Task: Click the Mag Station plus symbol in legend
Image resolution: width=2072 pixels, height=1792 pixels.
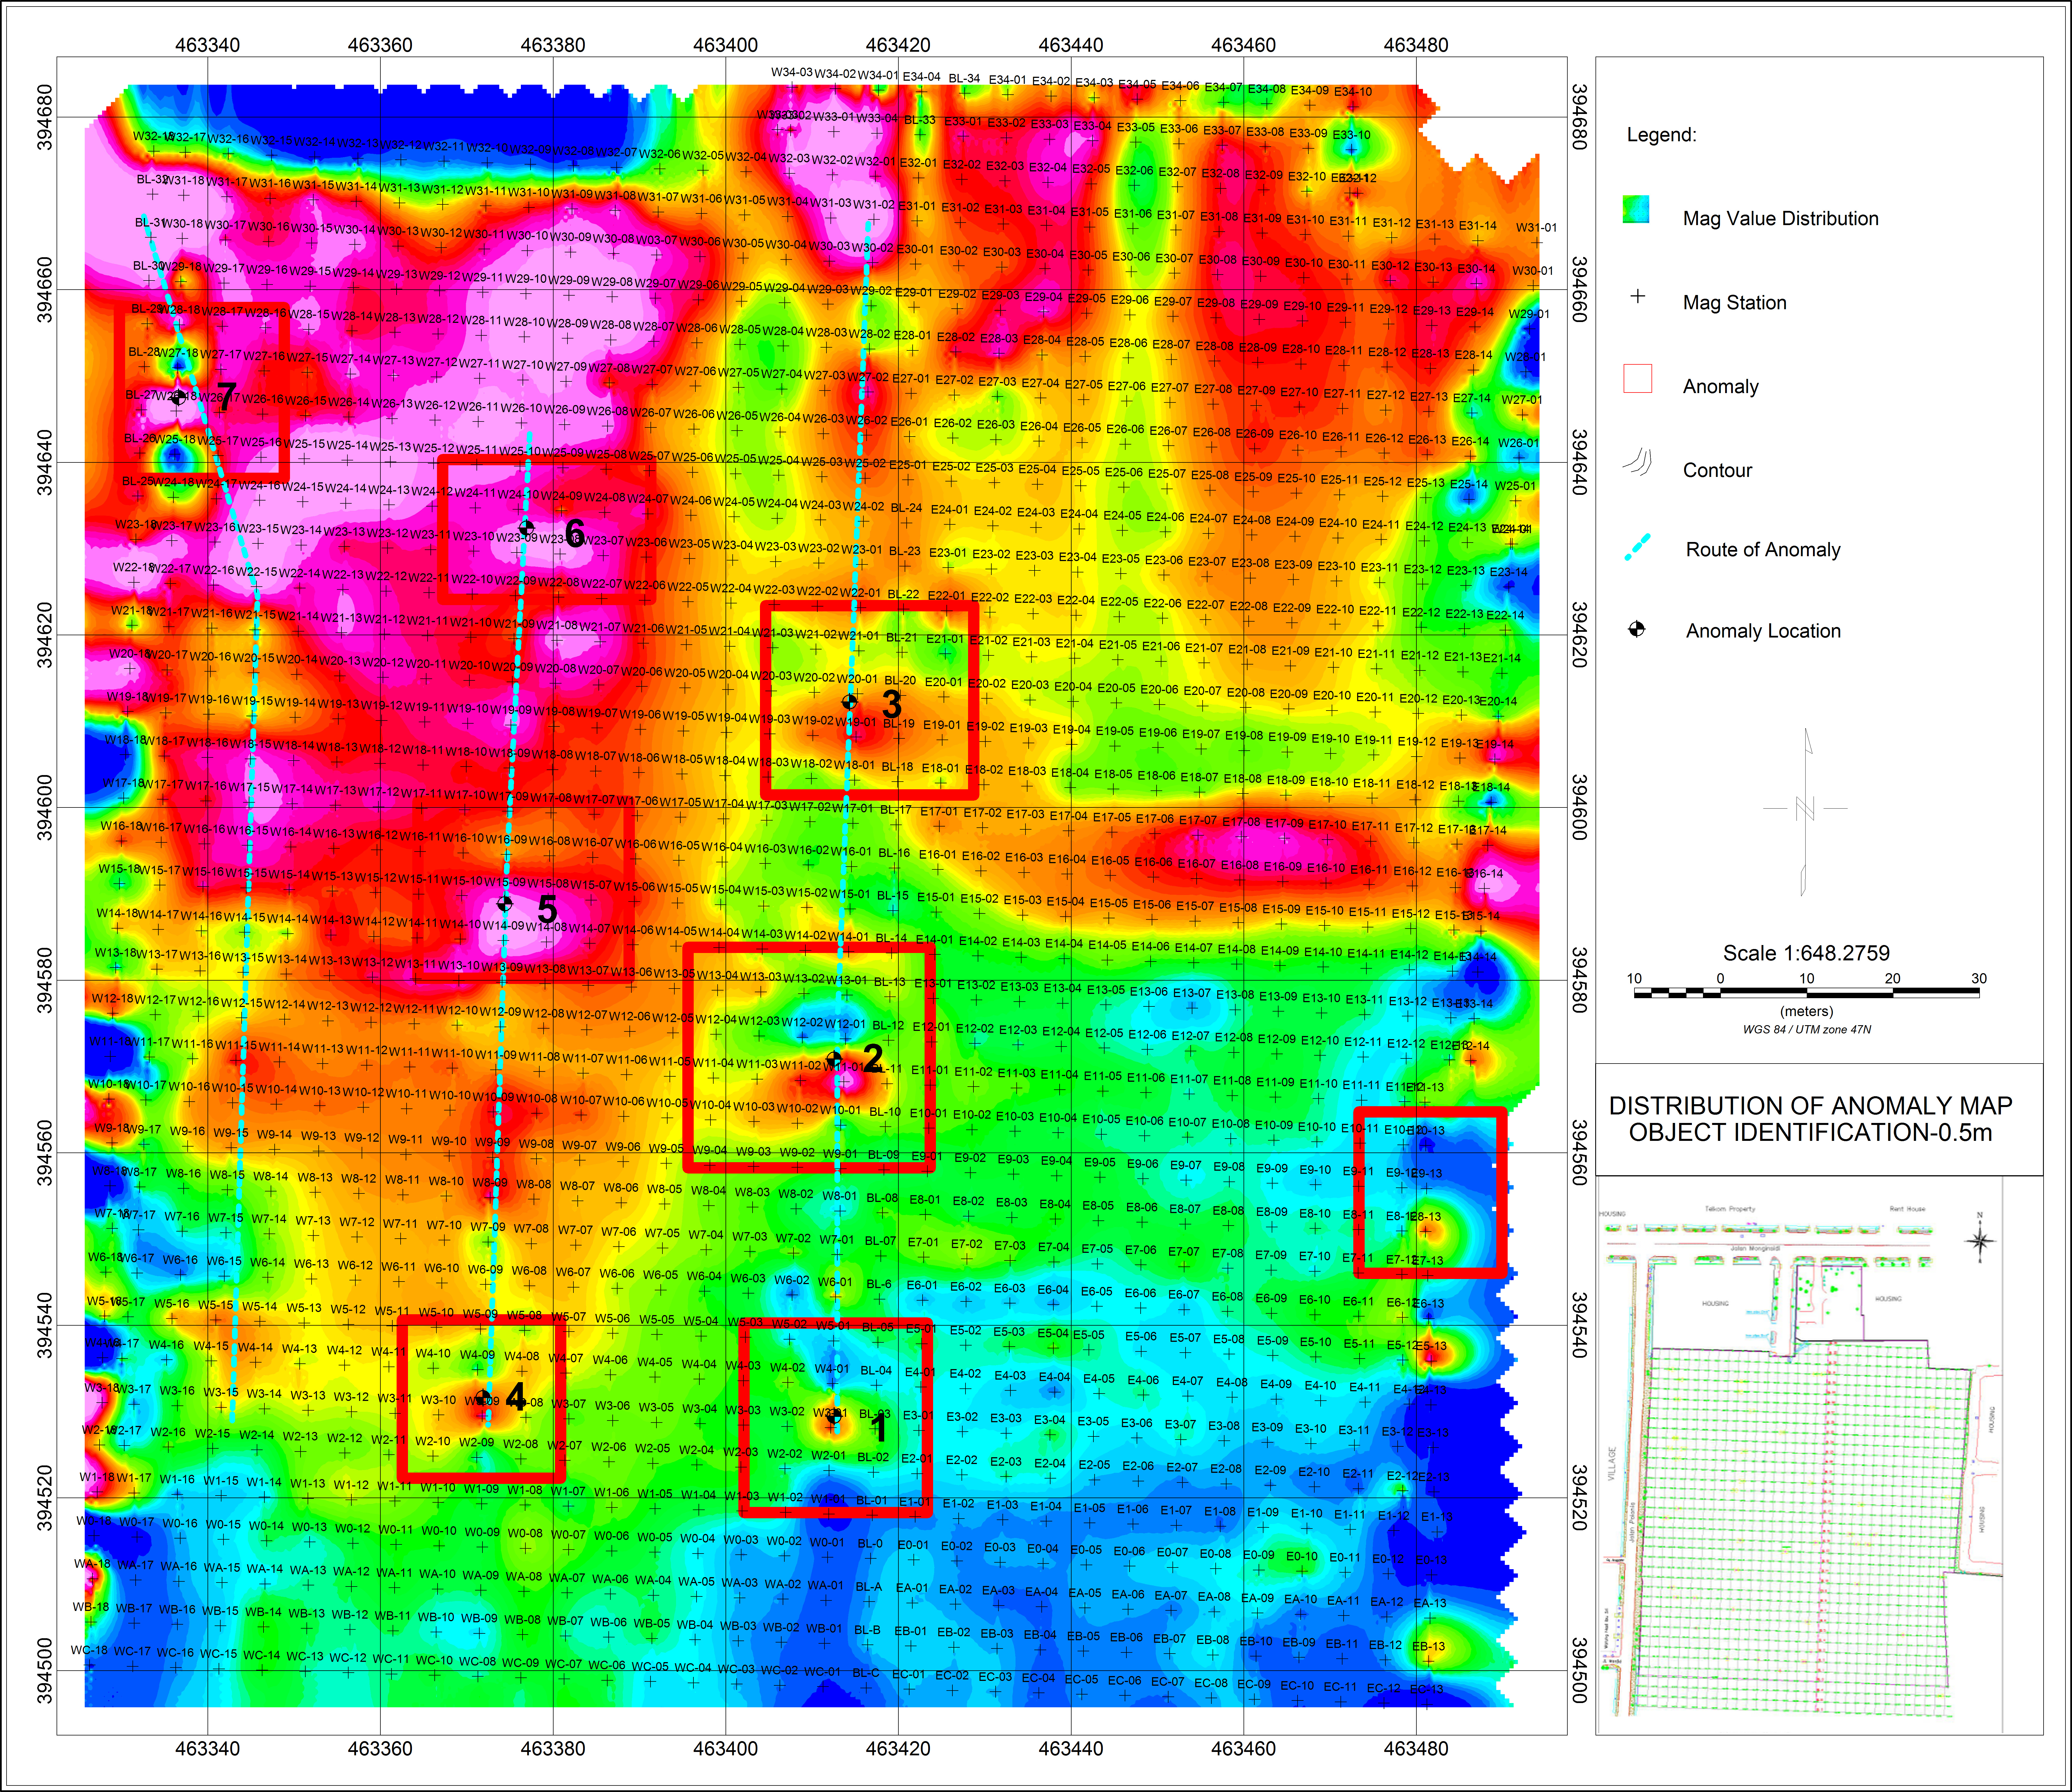Action: point(1638,296)
